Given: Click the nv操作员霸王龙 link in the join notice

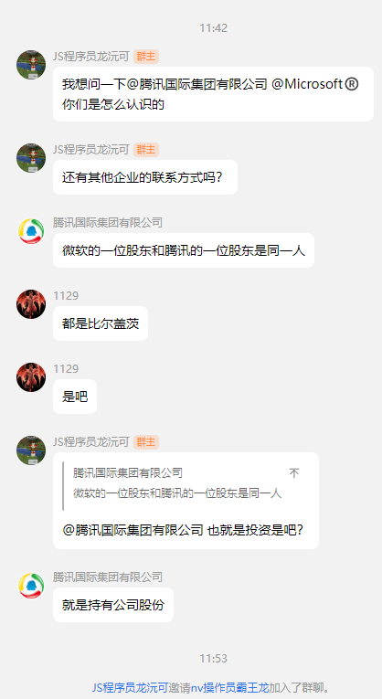Looking at the screenshot, I should point(230,687).
